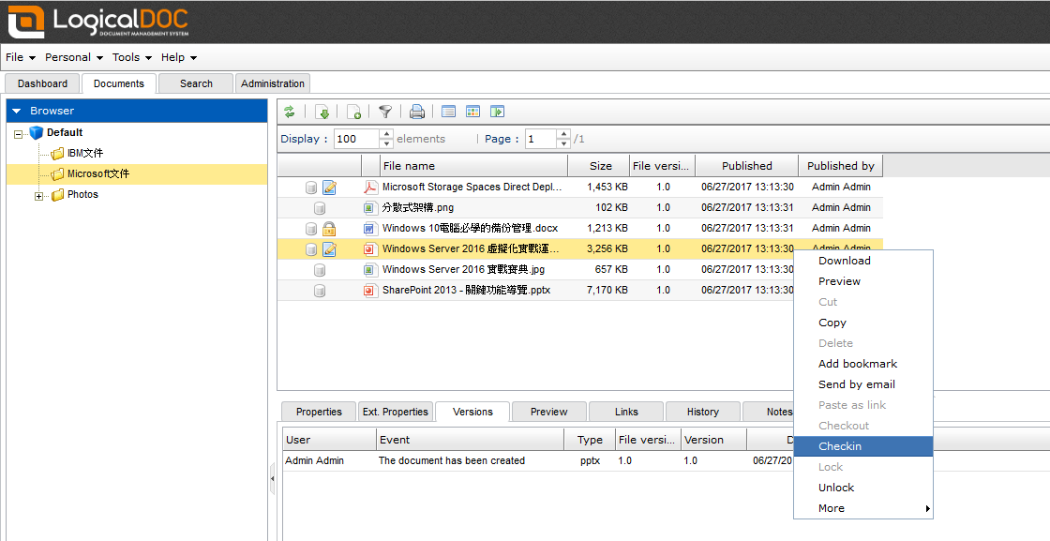Click the database cylinder icon on the Windows Server 2016 jpg row
Image resolution: width=1050 pixels, height=541 pixels.
[x=320, y=270]
